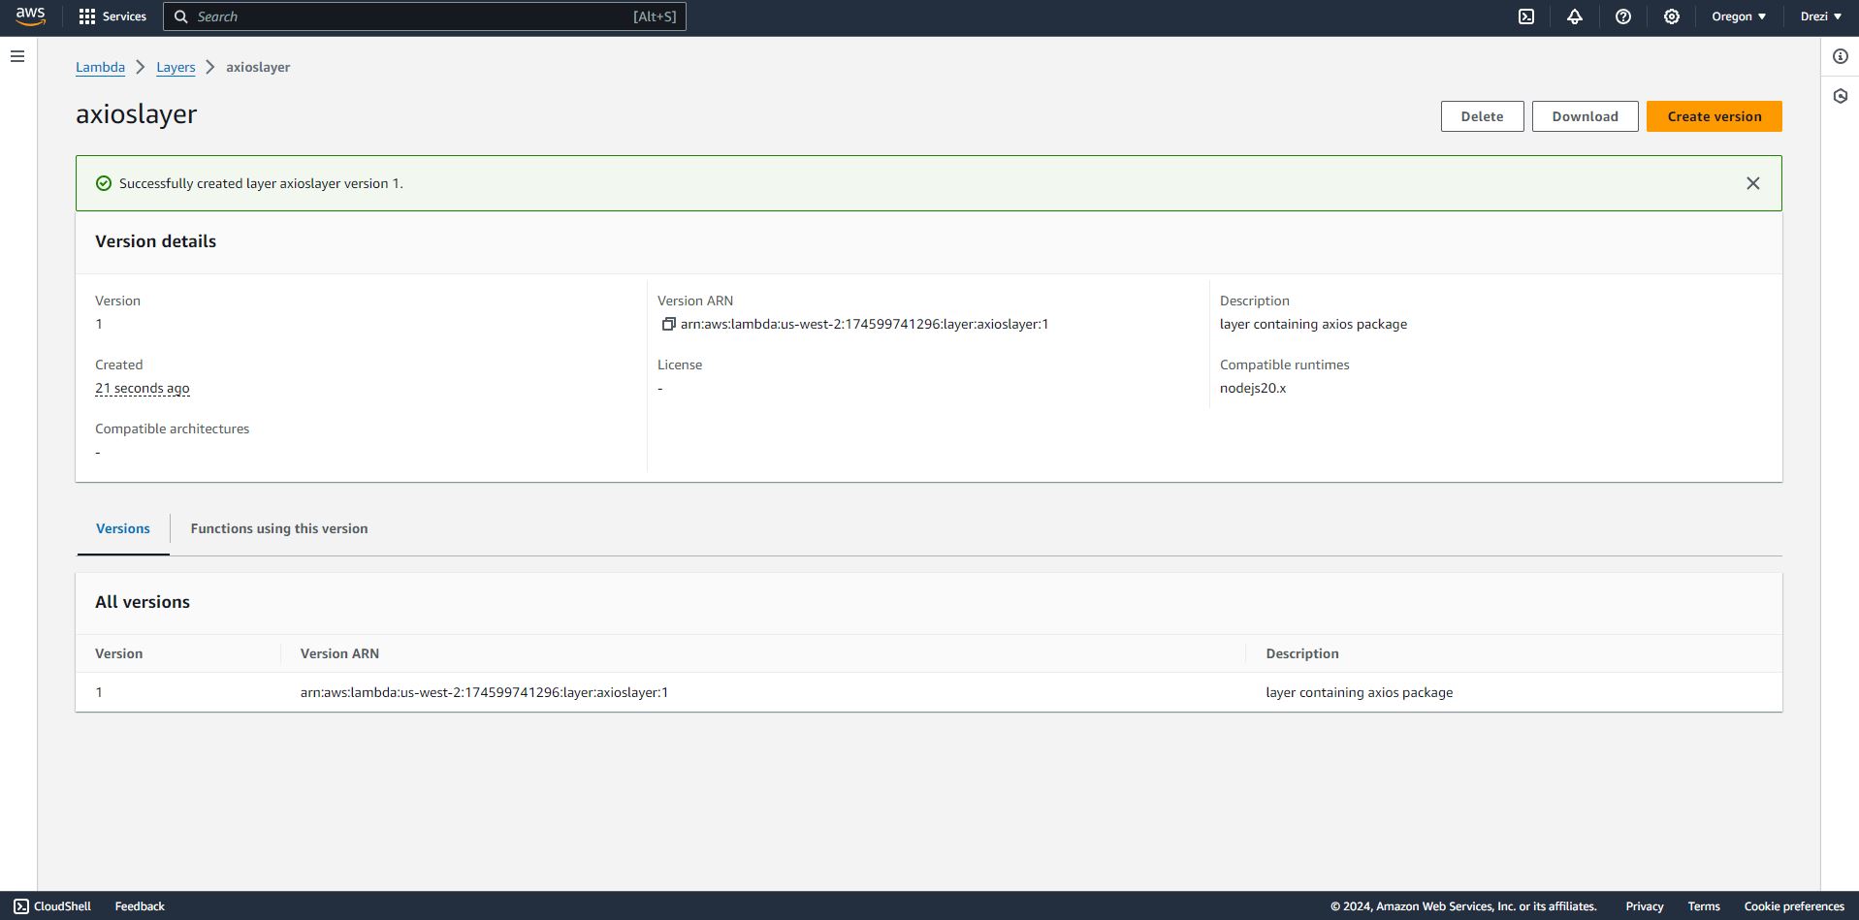Click the Version column header
This screenshot has width=1859, height=920.
(118, 653)
